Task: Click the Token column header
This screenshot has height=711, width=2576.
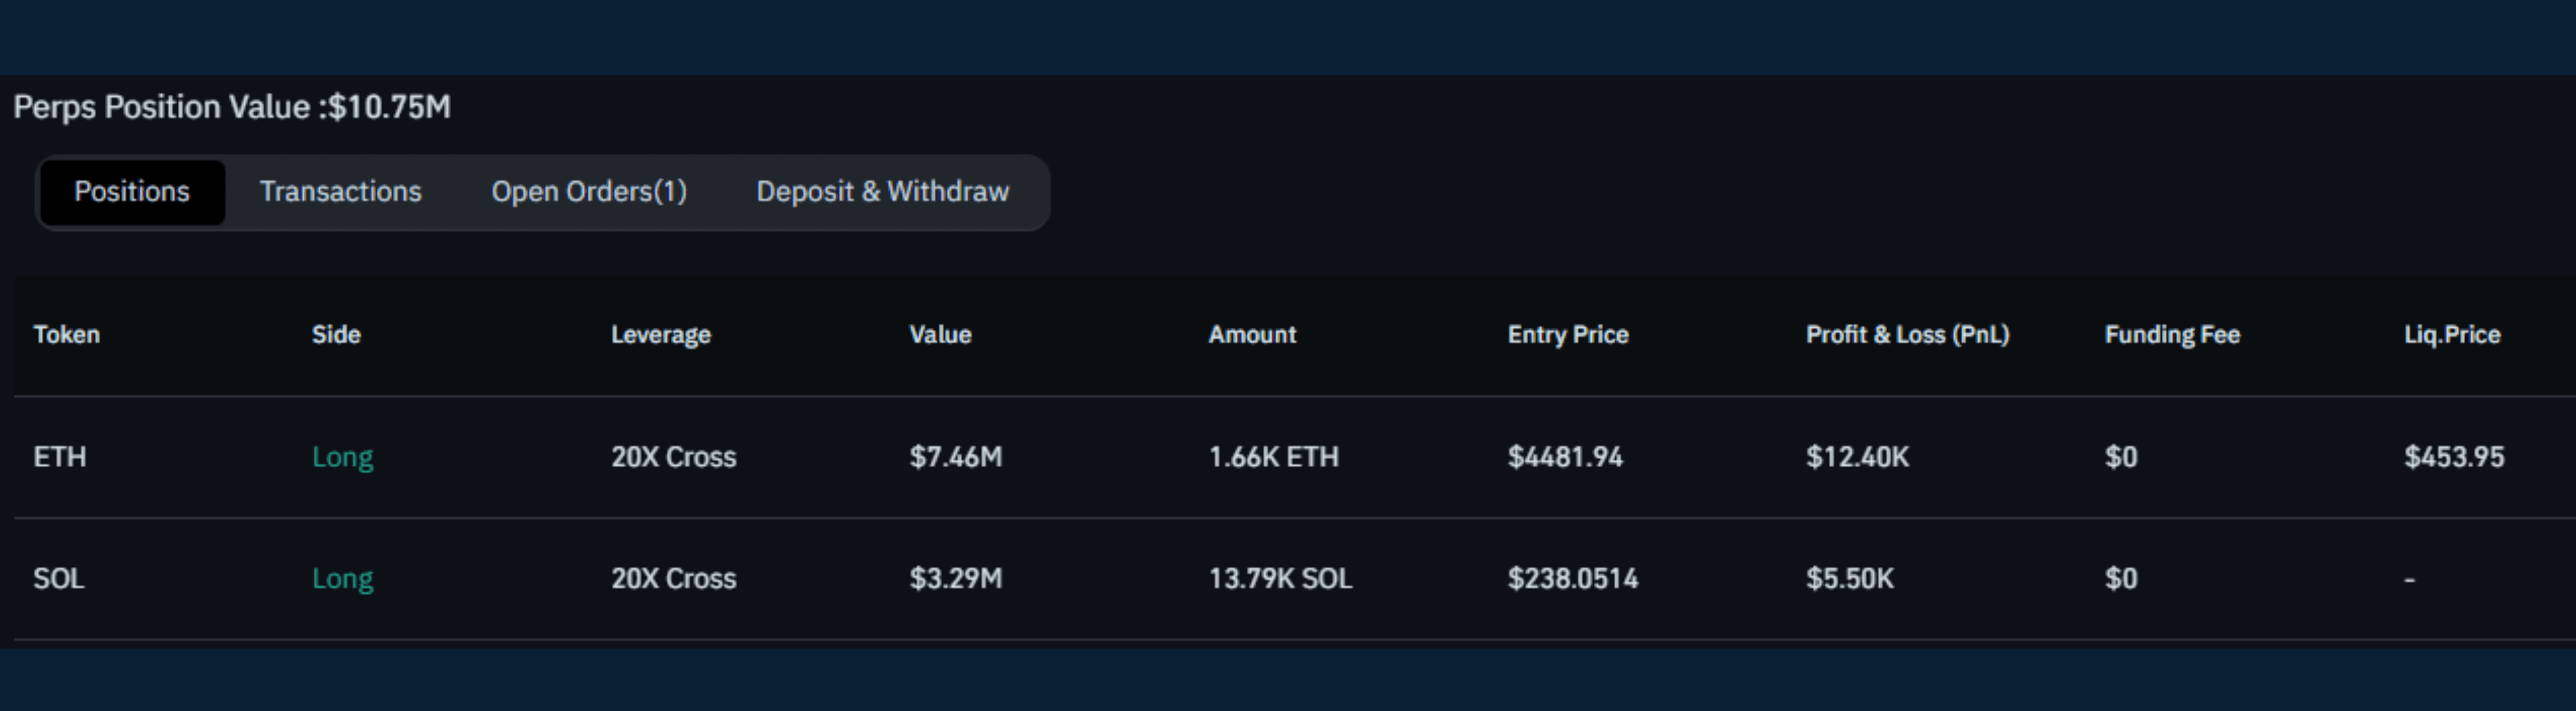Action: 66,335
